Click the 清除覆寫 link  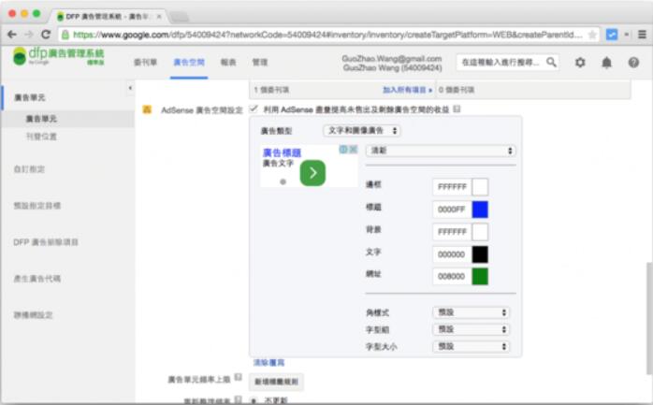268,362
